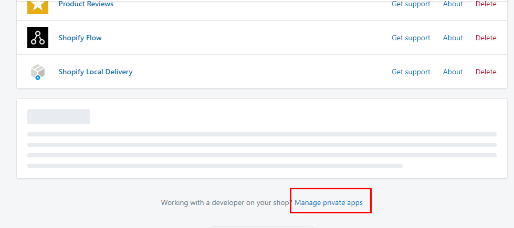The image size is (514, 228).
Task: View About for Shopify Local Delivery
Action: (x=453, y=72)
